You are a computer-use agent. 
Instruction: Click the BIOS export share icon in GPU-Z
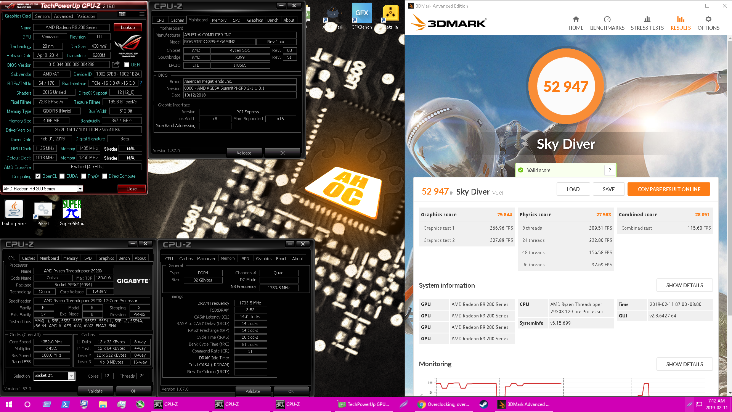(x=116, y=64)
